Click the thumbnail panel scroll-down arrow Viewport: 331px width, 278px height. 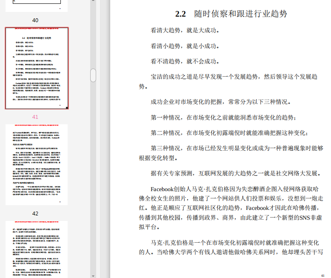93,276
